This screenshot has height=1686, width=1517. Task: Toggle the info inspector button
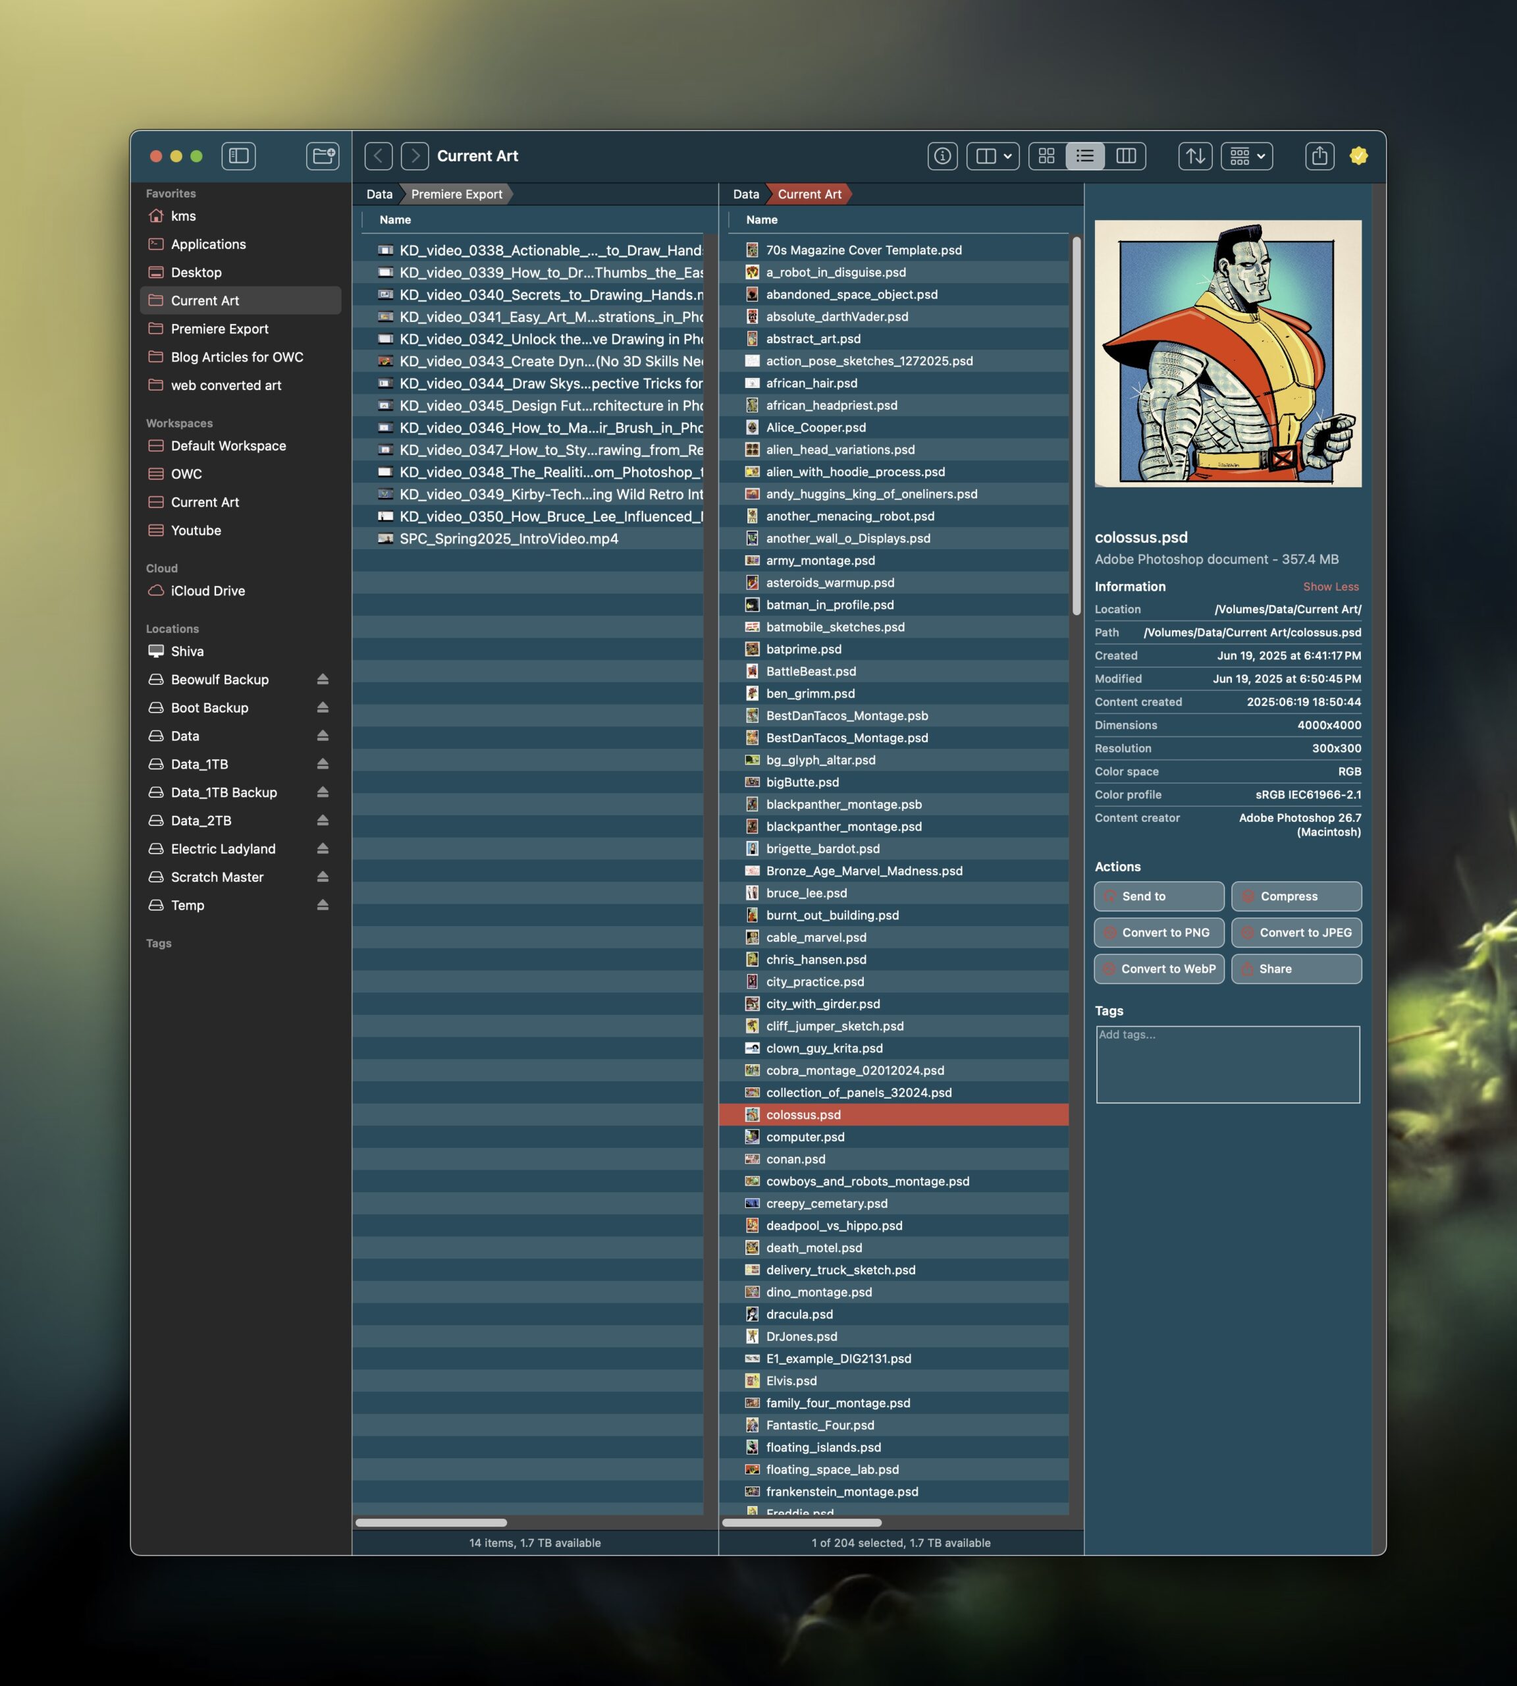point(942,156)
